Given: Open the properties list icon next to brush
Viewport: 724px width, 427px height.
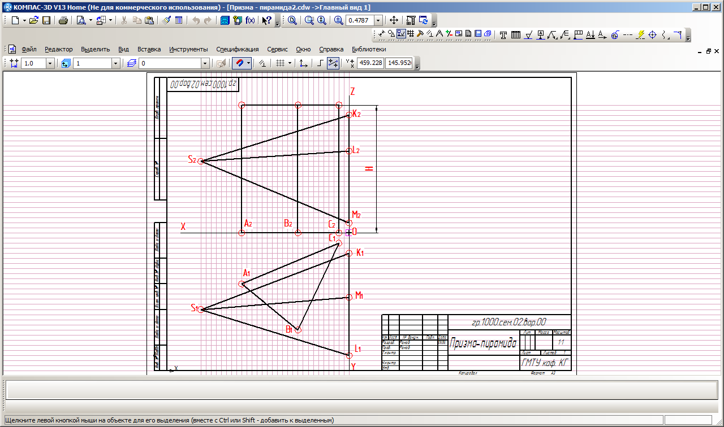Looking at the screenshot, I should [179, 20].
